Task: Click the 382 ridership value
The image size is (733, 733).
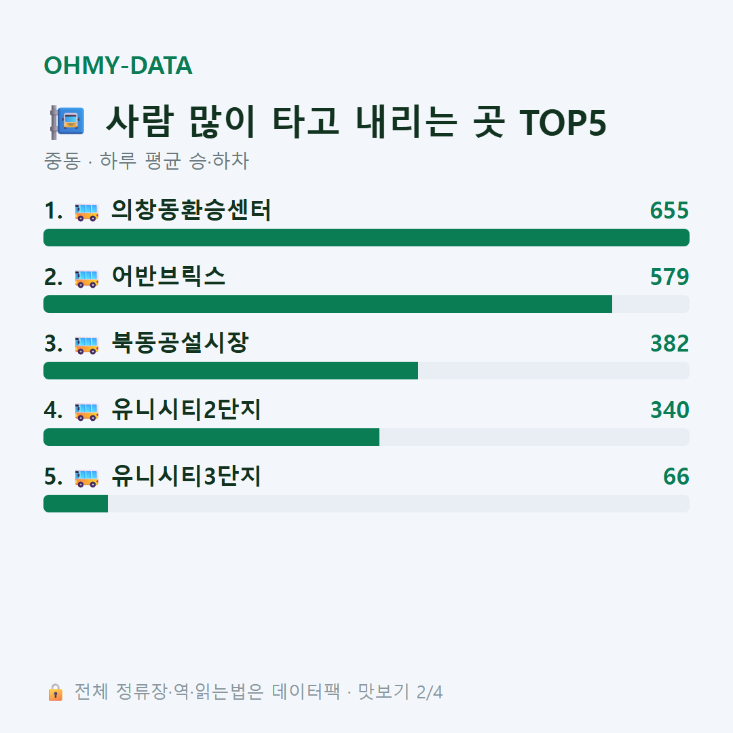Action: point(669,343)
